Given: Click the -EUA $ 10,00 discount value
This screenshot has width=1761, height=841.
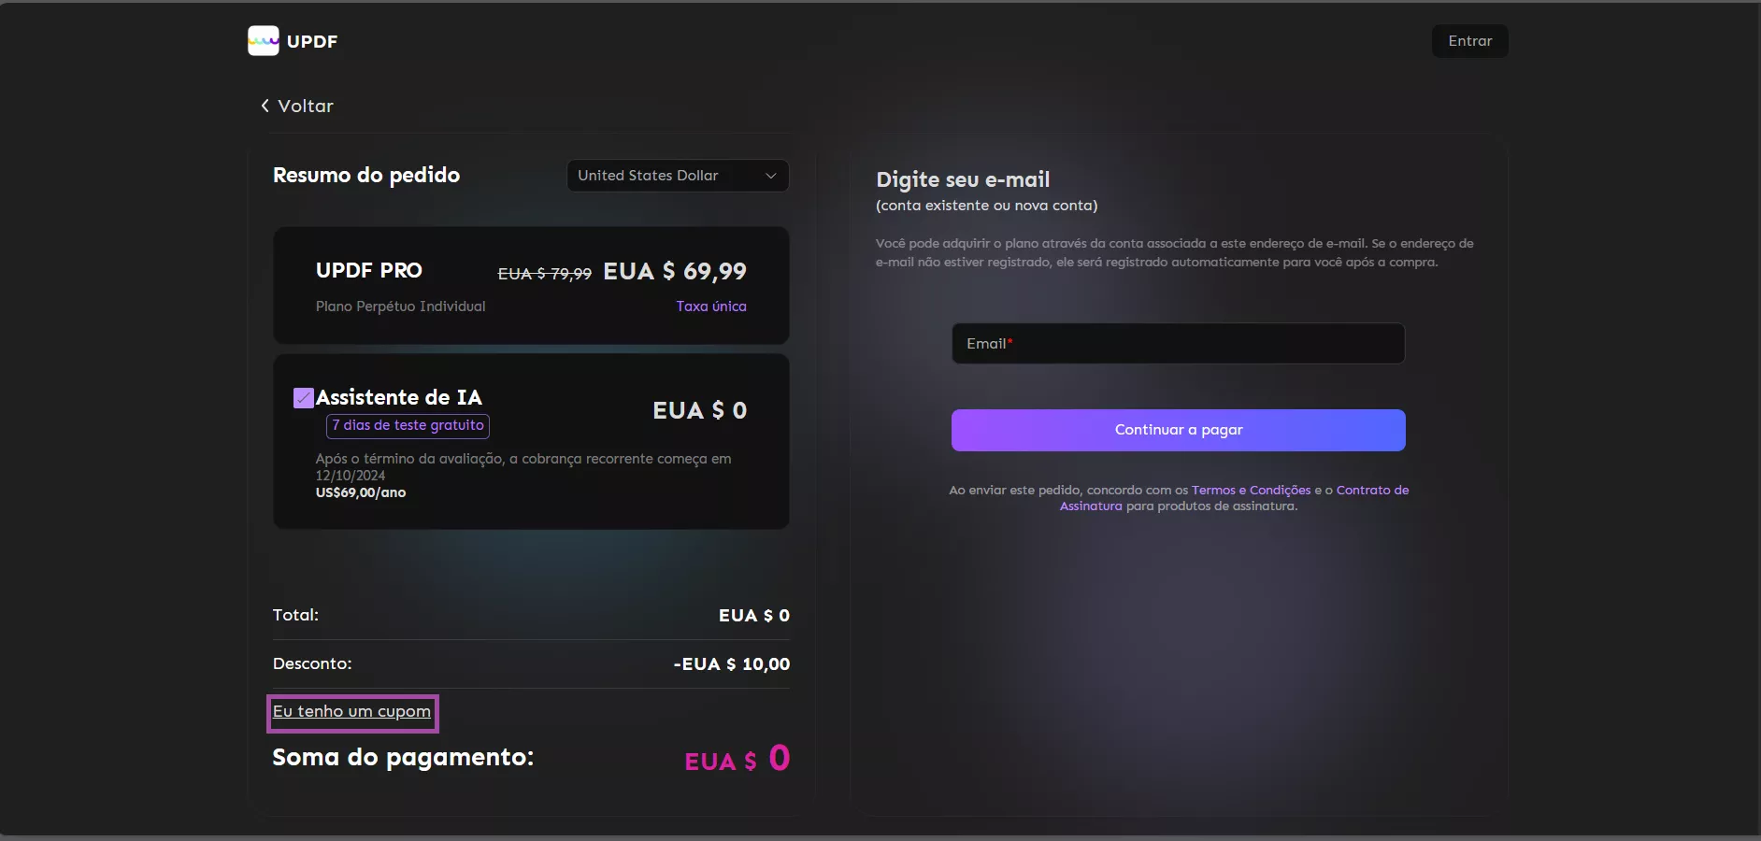Looking at the screenshot, I should coord(731,664).
